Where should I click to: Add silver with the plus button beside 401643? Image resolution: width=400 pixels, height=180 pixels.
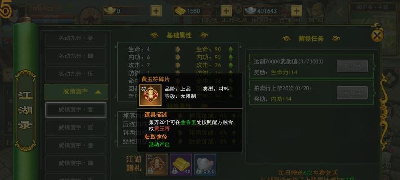pyautogui.click(x=297, y=11)
